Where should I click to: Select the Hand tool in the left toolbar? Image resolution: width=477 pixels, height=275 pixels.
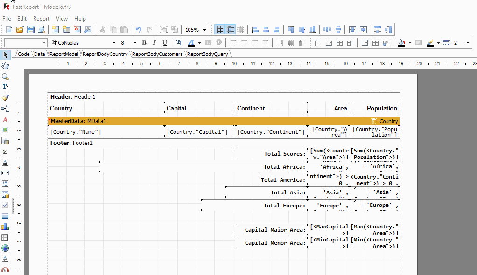point(5,66)
